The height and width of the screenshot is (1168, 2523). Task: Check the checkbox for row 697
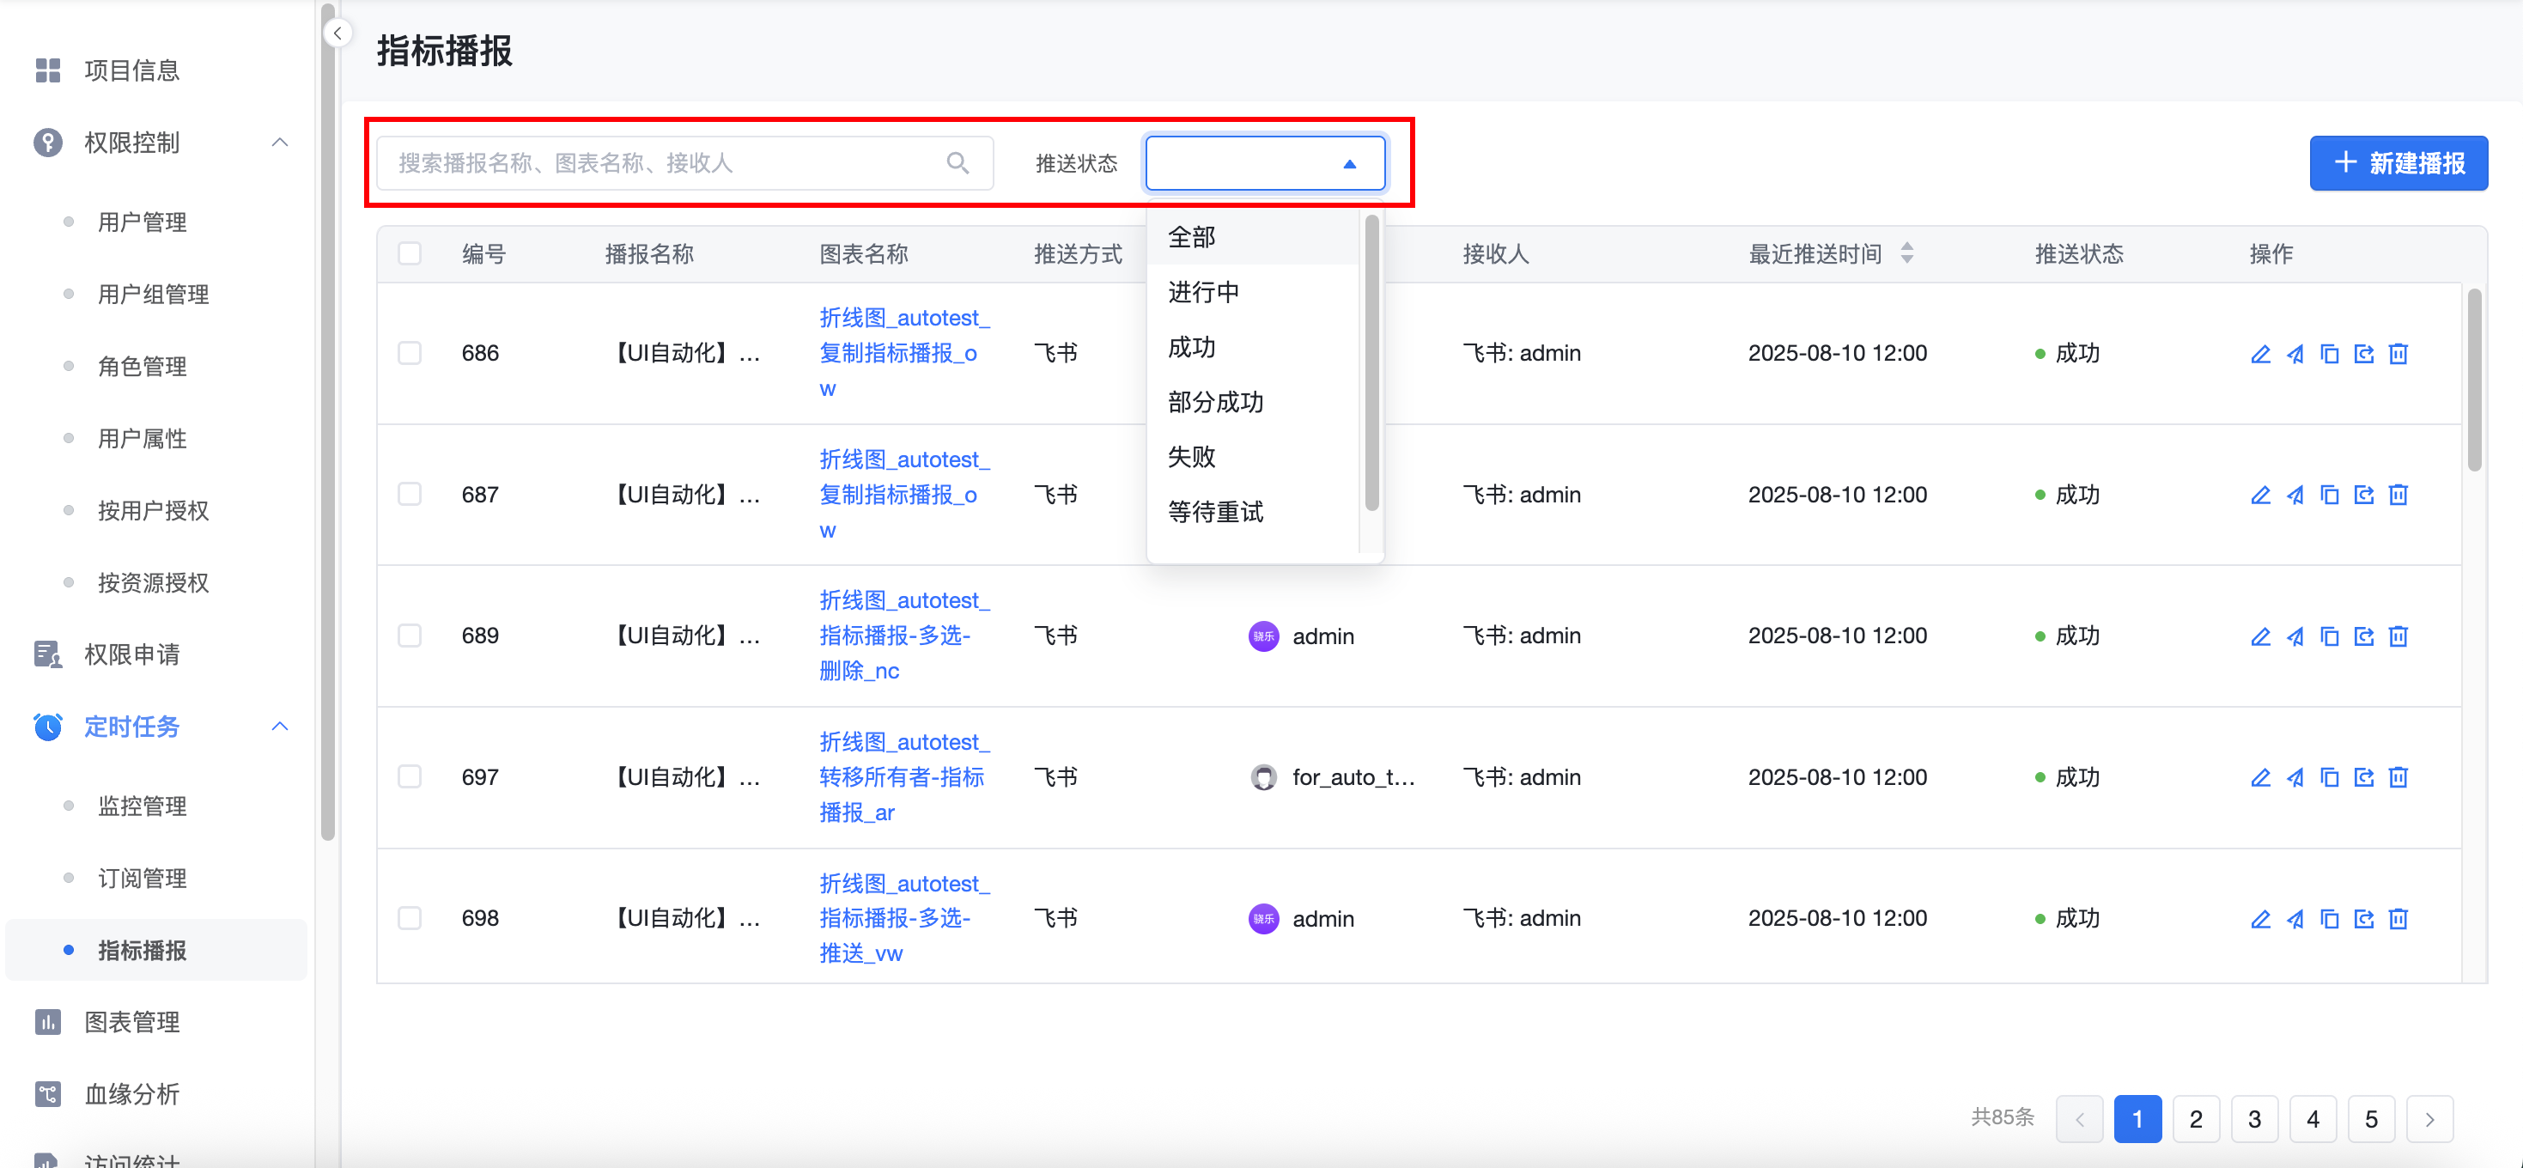(x=410, y=778)
